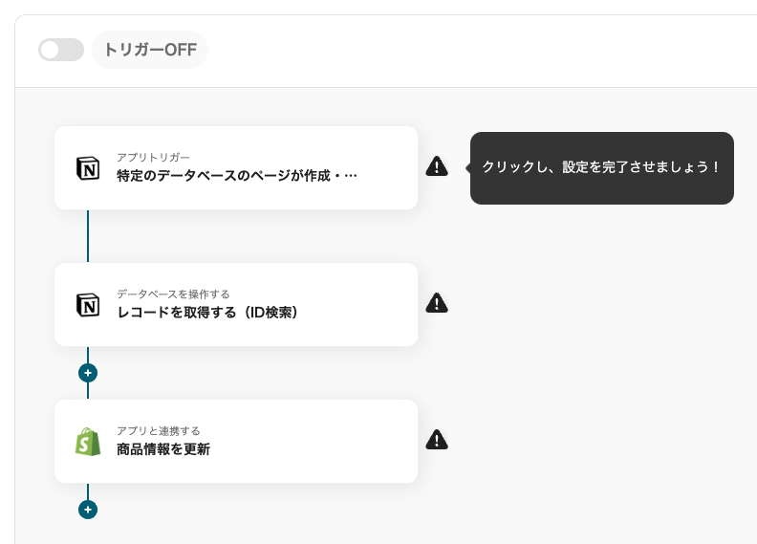Open the 商品情報を更新 step
757x544 pixels.
[163, 449]
